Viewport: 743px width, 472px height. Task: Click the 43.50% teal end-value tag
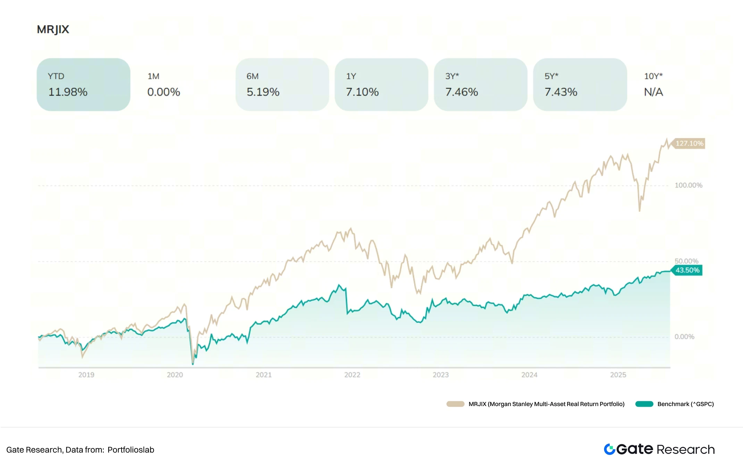pyautogui.click(x=687, y=270)
